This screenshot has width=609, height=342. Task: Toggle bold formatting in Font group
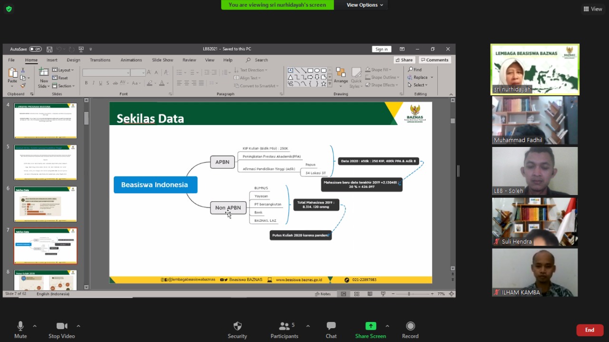tap(86, 83)
